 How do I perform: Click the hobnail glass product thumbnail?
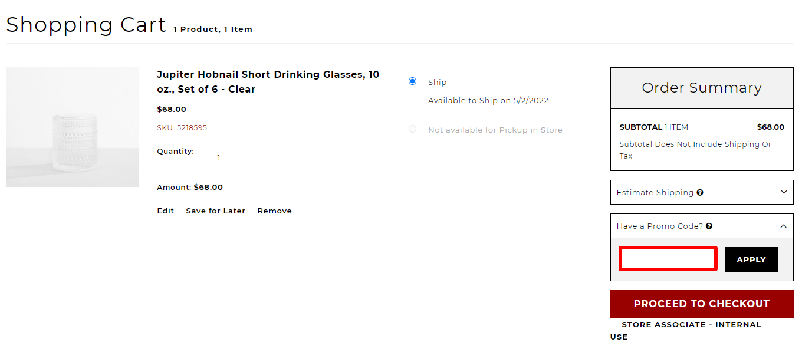click(x=73, y=127)
